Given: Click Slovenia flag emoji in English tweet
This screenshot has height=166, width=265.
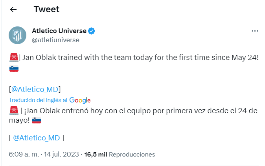Looking at the screenshot, I should pyautogui.click(x=13, y=69).
